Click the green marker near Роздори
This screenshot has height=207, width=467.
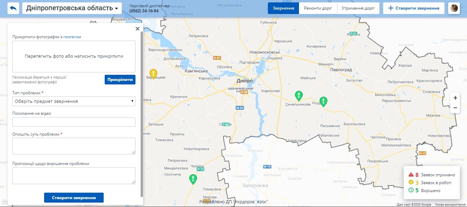(x=323, y=101)
